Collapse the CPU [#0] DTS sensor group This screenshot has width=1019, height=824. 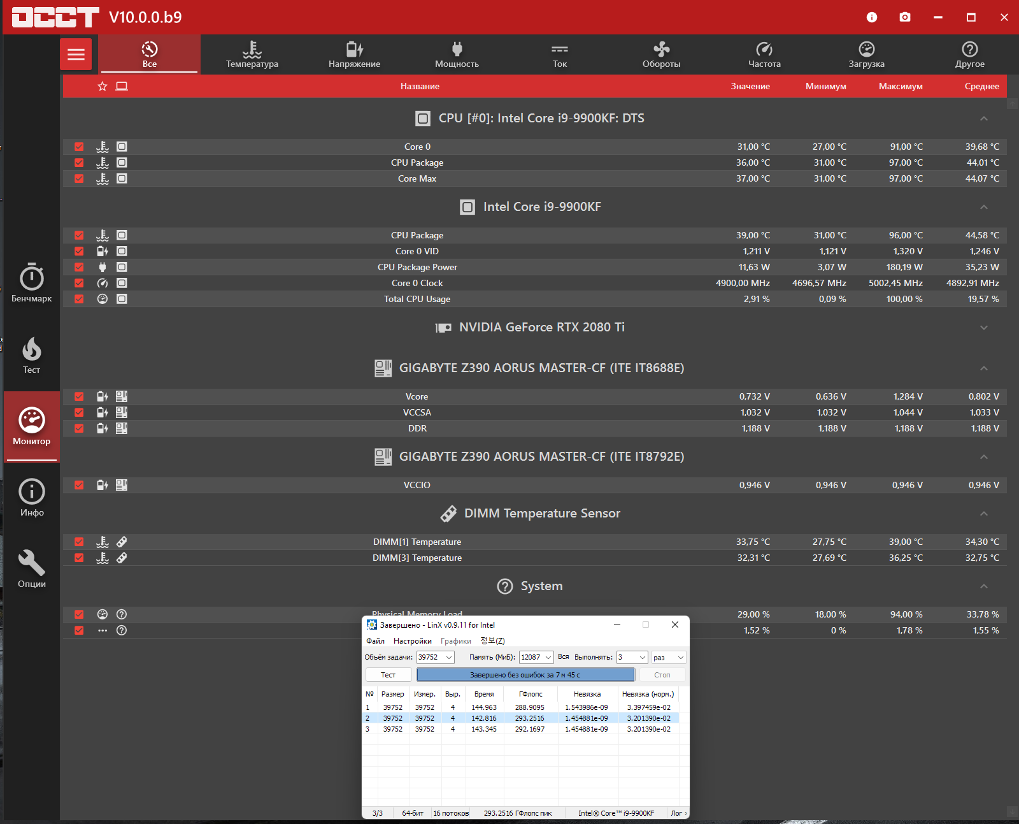984,119
